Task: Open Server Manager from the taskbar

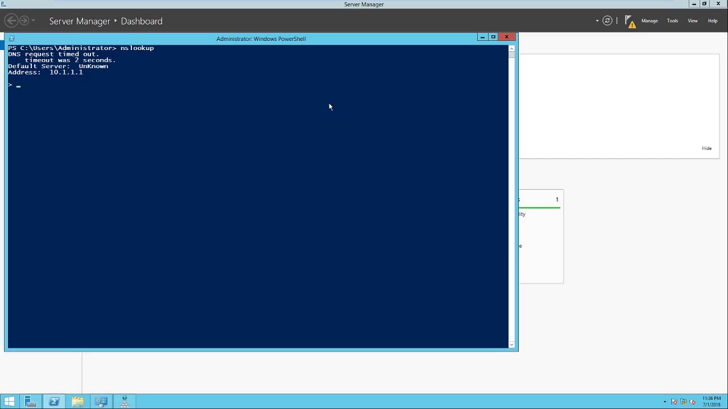Action: click(x=31, y=402)
